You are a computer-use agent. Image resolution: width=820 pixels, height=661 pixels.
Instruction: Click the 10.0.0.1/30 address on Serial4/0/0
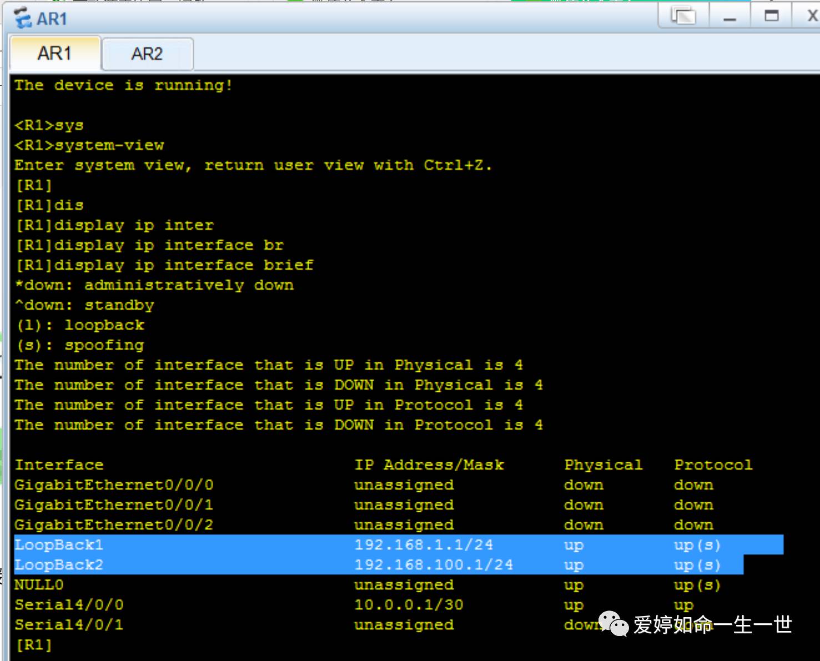click(x=408, y=604)
